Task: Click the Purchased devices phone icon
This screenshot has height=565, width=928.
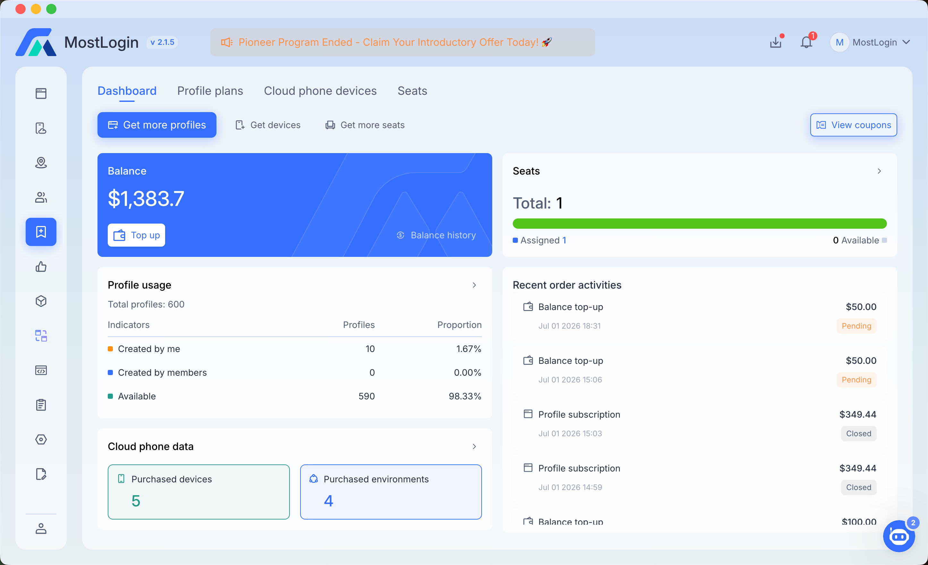Action: tap(121, 479)
